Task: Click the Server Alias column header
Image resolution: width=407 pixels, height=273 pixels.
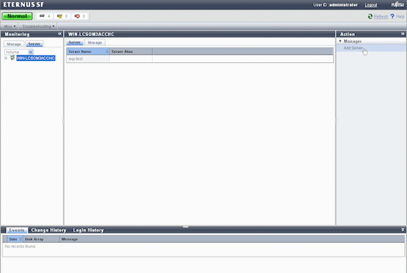Action: pyautogui.click(x=131, y=51)
